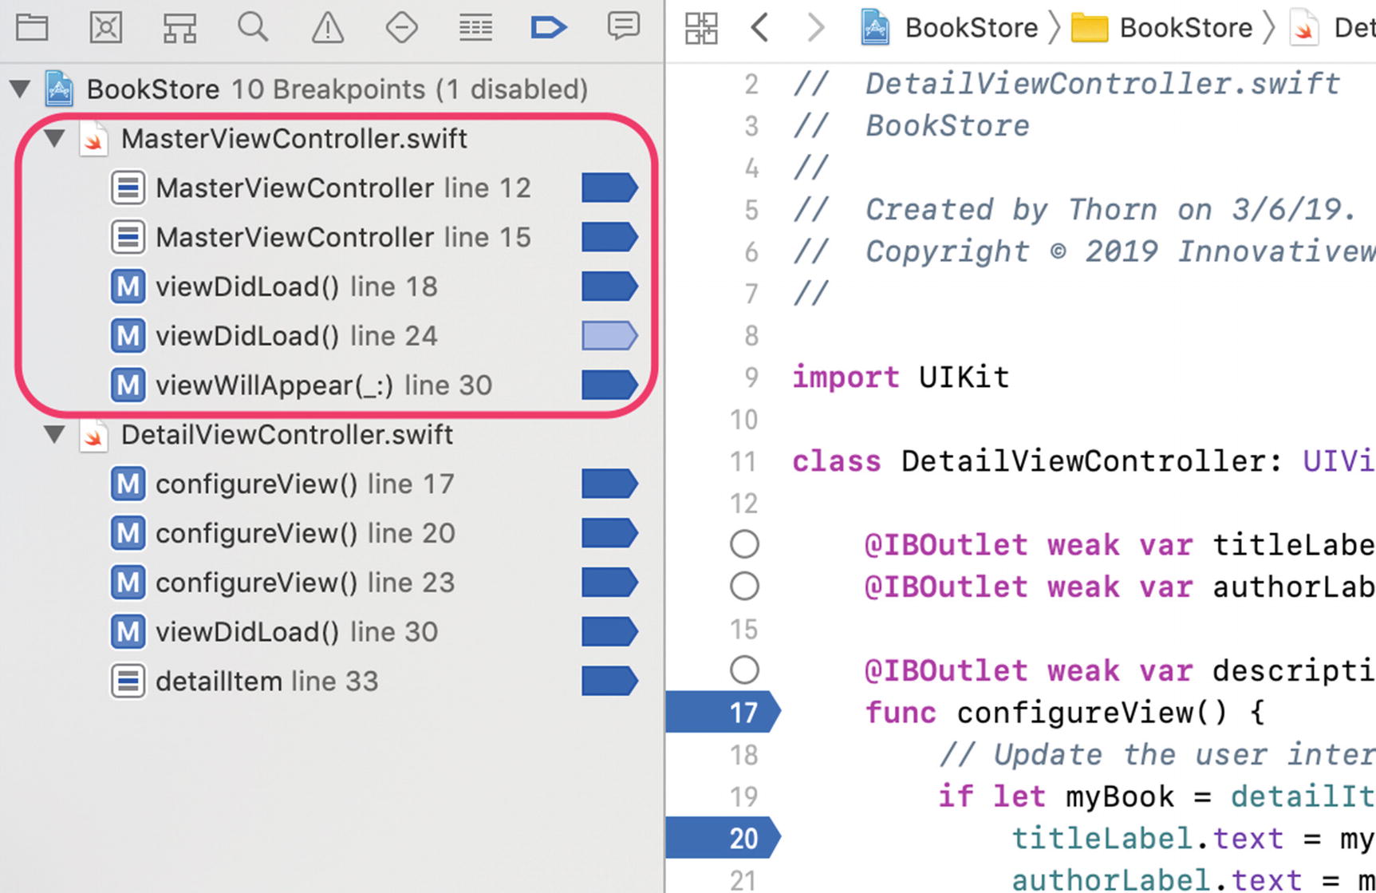This screenshot has width=1376, height=893.
Task: Select configureView() line 23 row
Action: tap(332, 583)
